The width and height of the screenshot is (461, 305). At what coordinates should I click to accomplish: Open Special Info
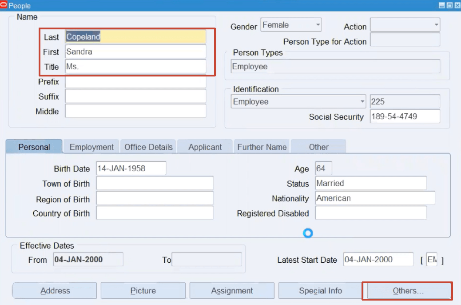pos(321,291)
